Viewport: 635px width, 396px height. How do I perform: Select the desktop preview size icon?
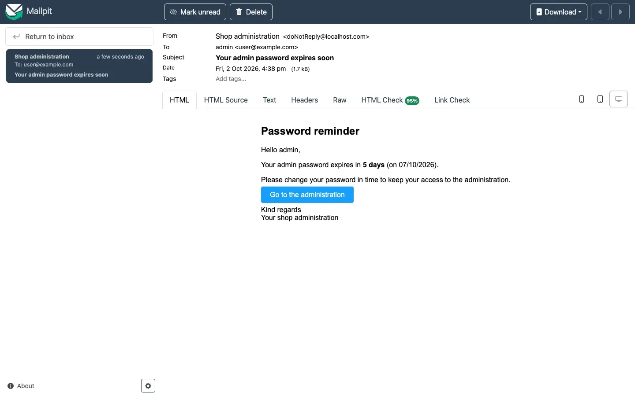click(619, 99)
